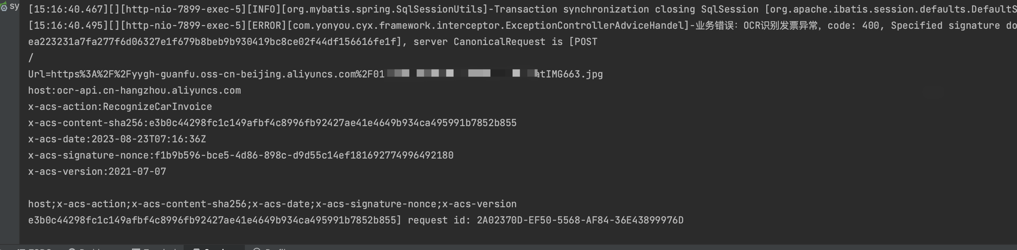This screenshot has height=250, width=1017.
Task: Open the yygh-guanfu.oss-cn-beijing Url link
Action: click(x=315, y=74)
